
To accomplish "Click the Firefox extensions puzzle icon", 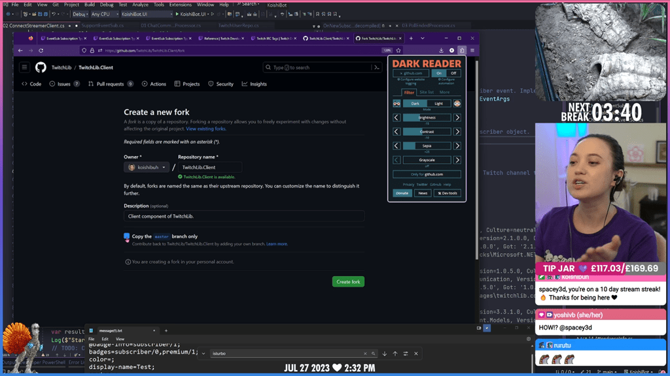I will [x=462, y=50].
